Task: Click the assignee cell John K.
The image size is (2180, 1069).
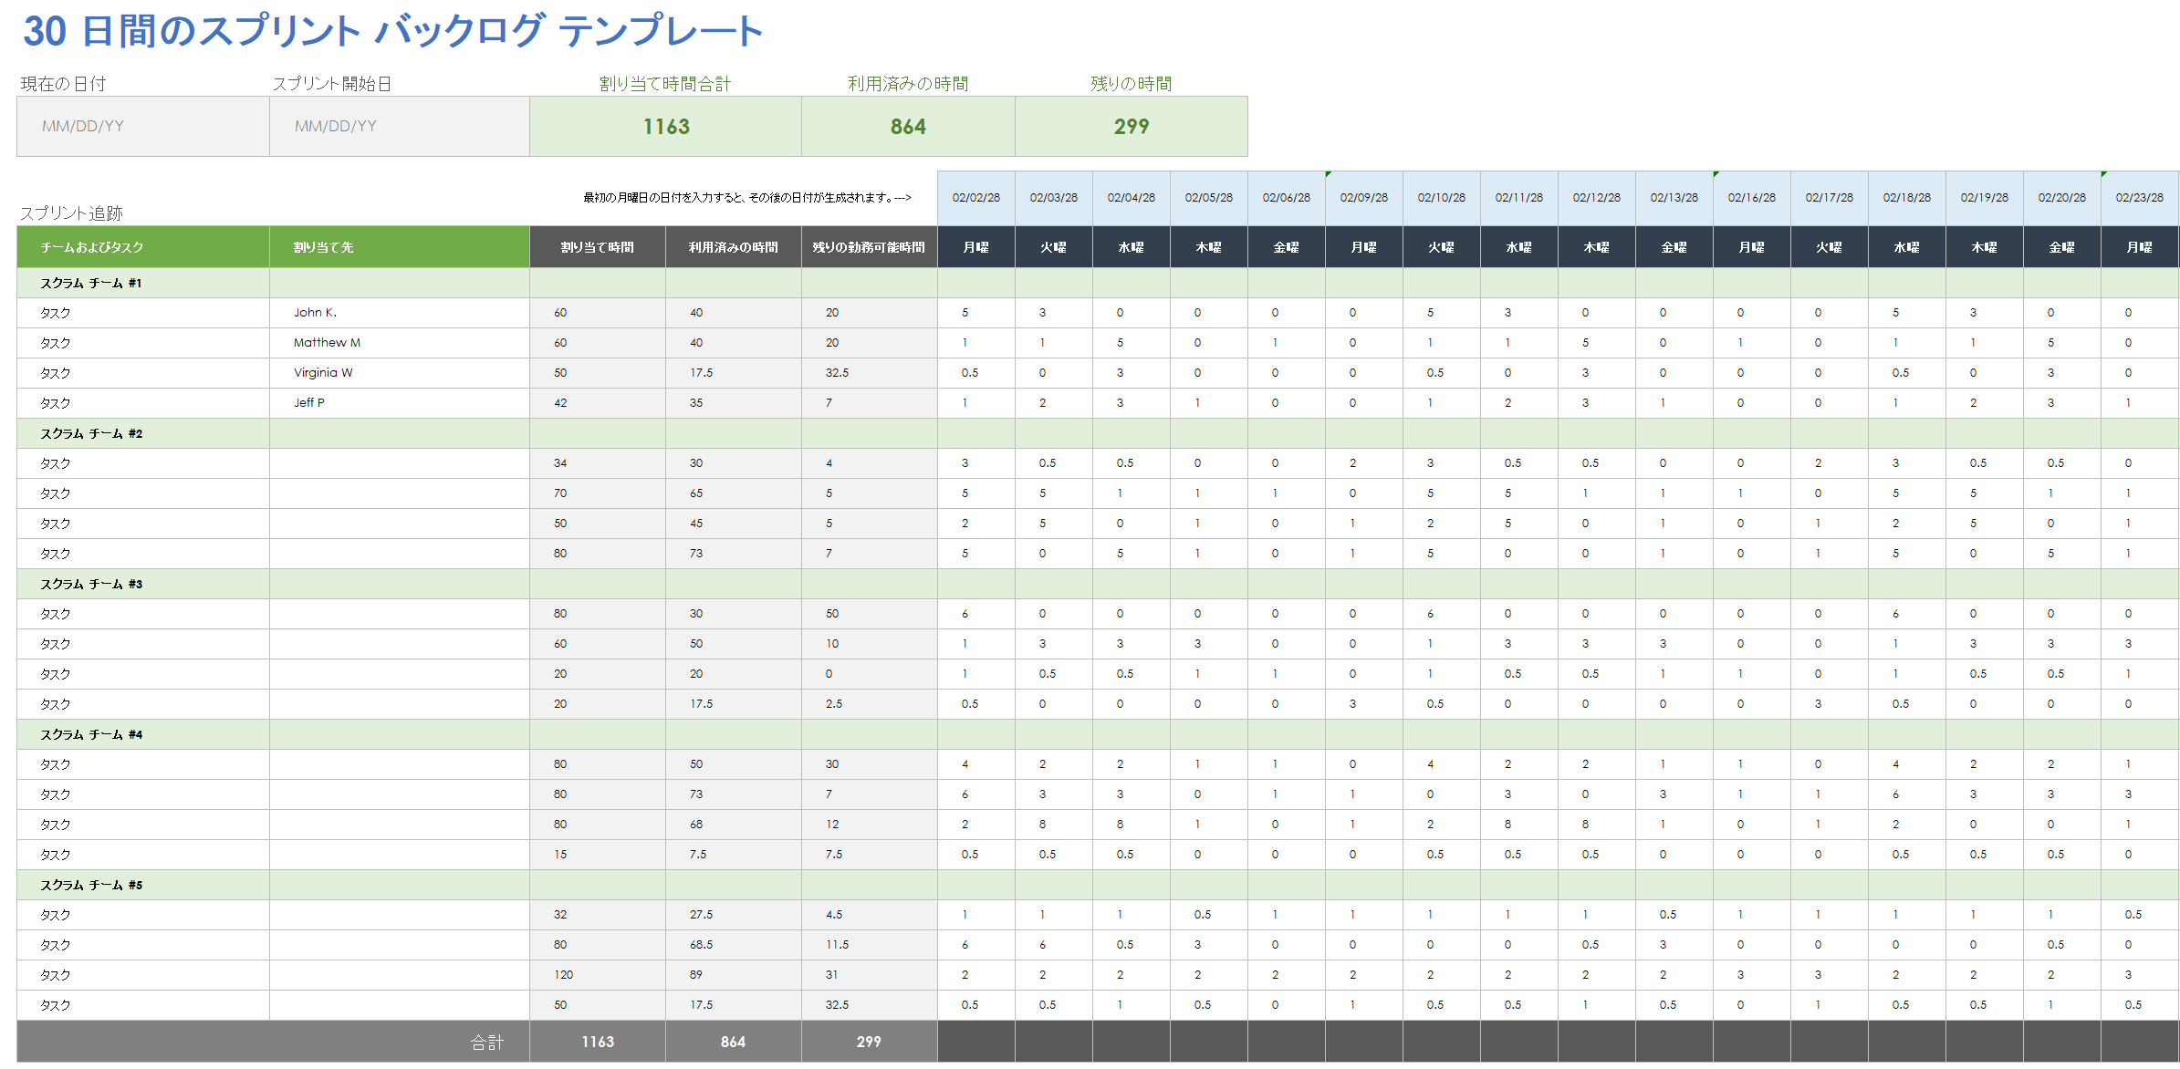Action: click(x=400, y=313)
